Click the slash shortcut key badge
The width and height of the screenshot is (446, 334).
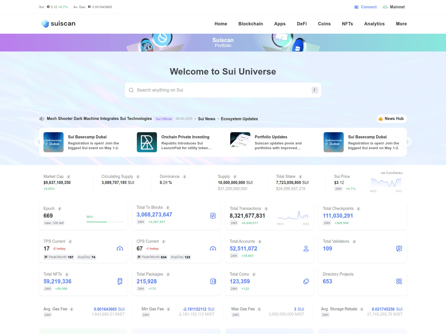pos(315,90)
